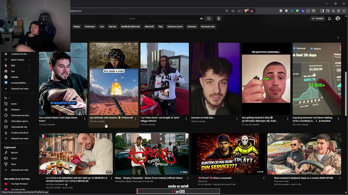
Task: Open options menu for Mario Fresh short
Action: click(x=85, y=119)
